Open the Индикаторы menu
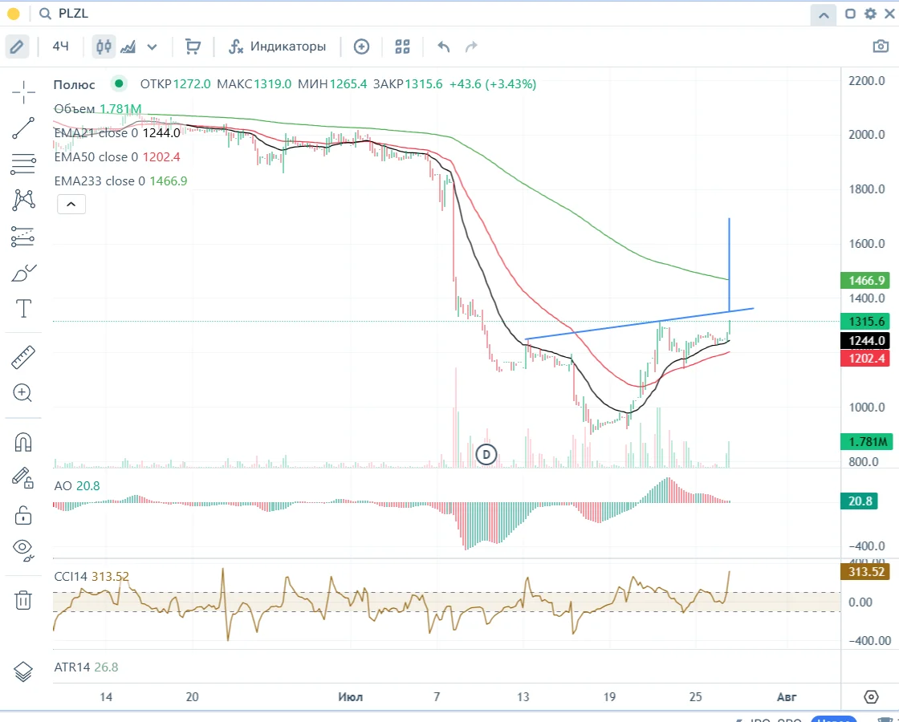 click(x=278, y=47)
